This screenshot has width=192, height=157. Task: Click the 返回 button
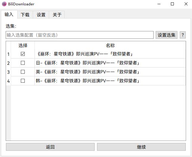50,147
